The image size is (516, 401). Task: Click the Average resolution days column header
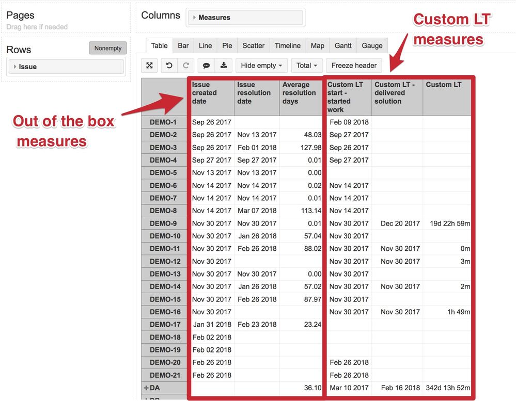pos(301,97)
